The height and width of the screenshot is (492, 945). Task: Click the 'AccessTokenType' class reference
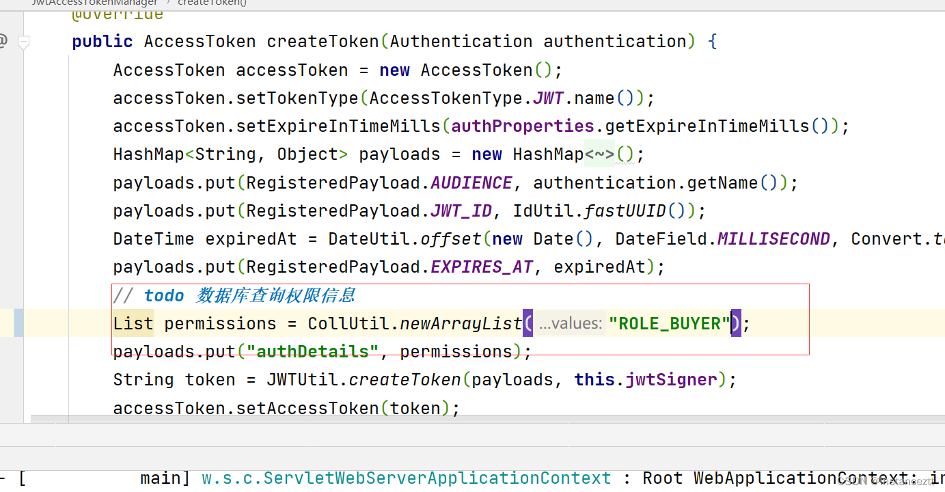[x=446, y=98]
